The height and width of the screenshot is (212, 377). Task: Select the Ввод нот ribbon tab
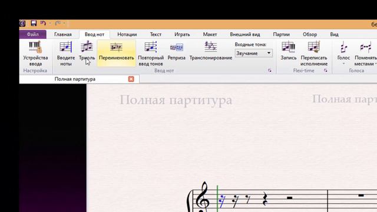(94, 34)
